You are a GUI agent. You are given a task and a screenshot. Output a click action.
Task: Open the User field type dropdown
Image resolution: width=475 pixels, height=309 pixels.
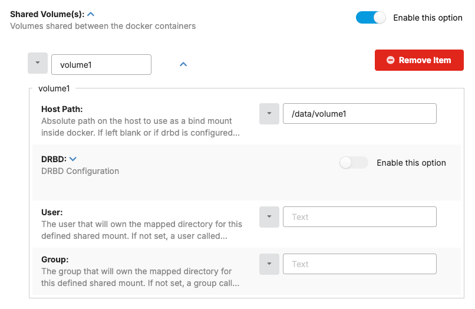point(269,217)
